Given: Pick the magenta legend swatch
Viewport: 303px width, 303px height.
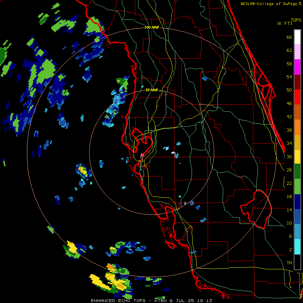Looking at the screenshot, I should 297,67.
